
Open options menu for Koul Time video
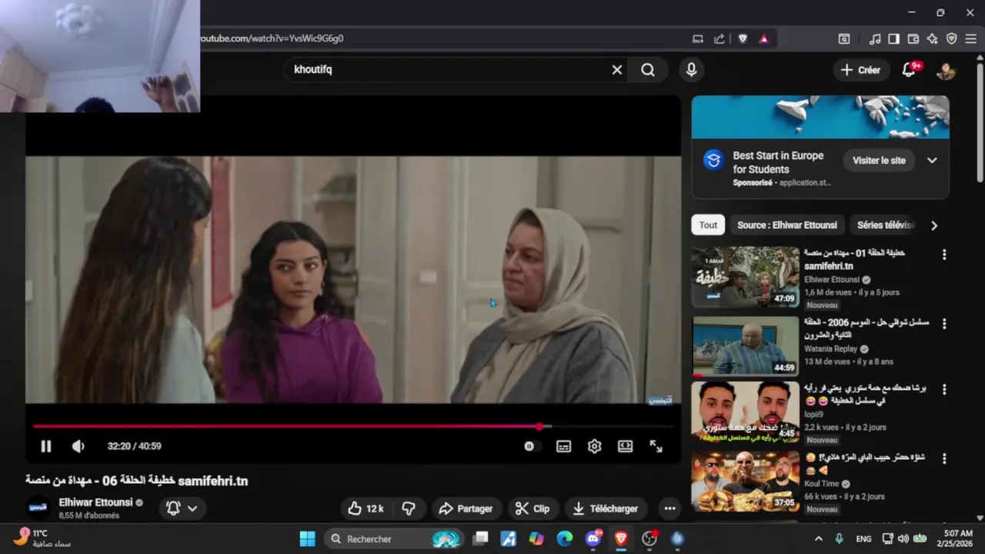pos(944,459)
